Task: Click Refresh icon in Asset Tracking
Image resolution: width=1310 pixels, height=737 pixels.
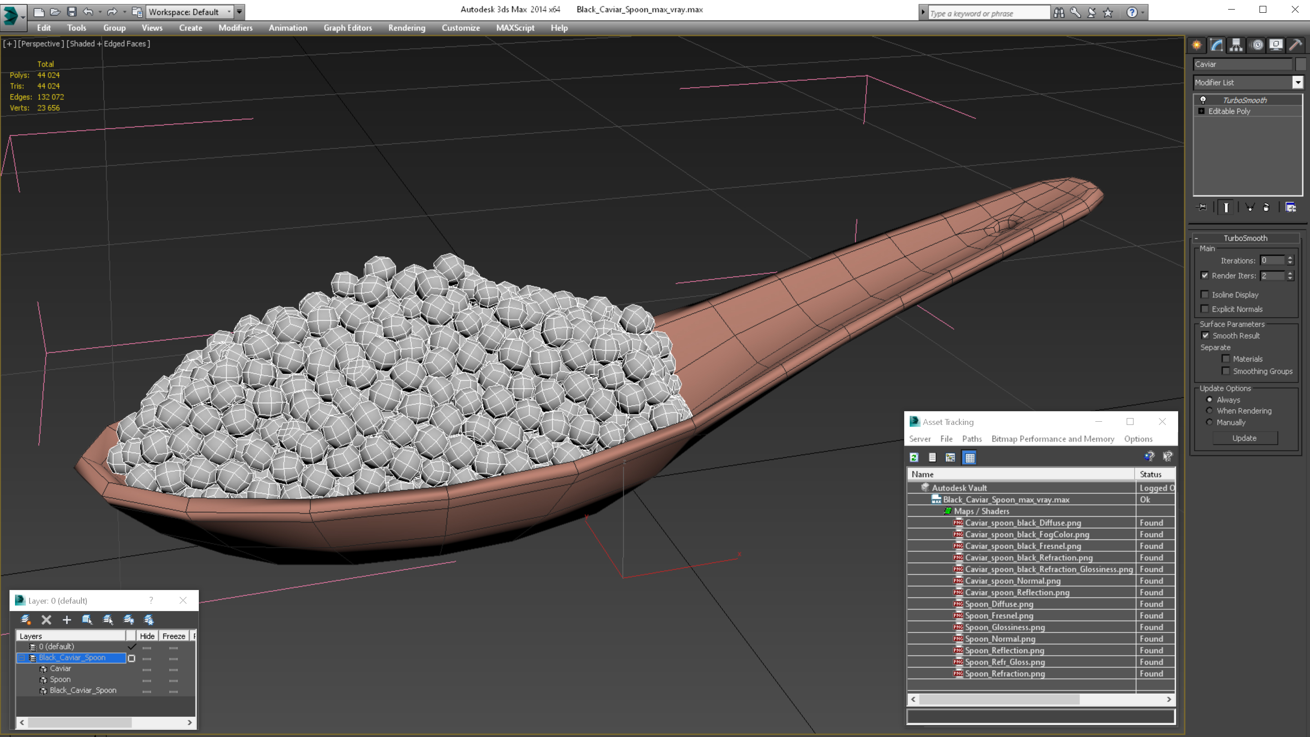Action: coord(914,457)
